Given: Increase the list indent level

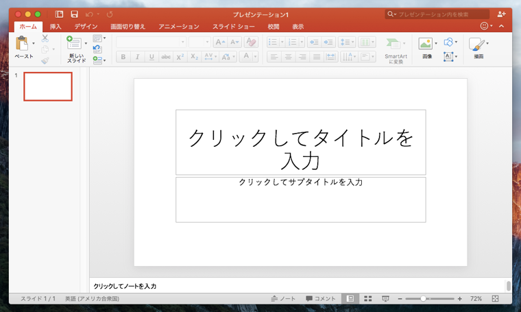Looking at the screenshot, I should (328, 43).
